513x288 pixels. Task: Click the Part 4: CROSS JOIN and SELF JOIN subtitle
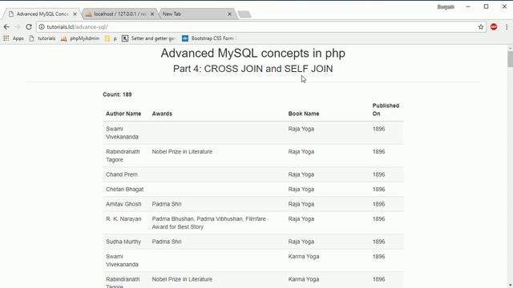(x=253, y=69)
